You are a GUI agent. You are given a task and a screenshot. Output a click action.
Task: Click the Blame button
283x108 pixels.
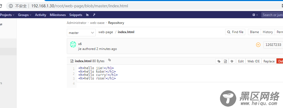[254, 32]
